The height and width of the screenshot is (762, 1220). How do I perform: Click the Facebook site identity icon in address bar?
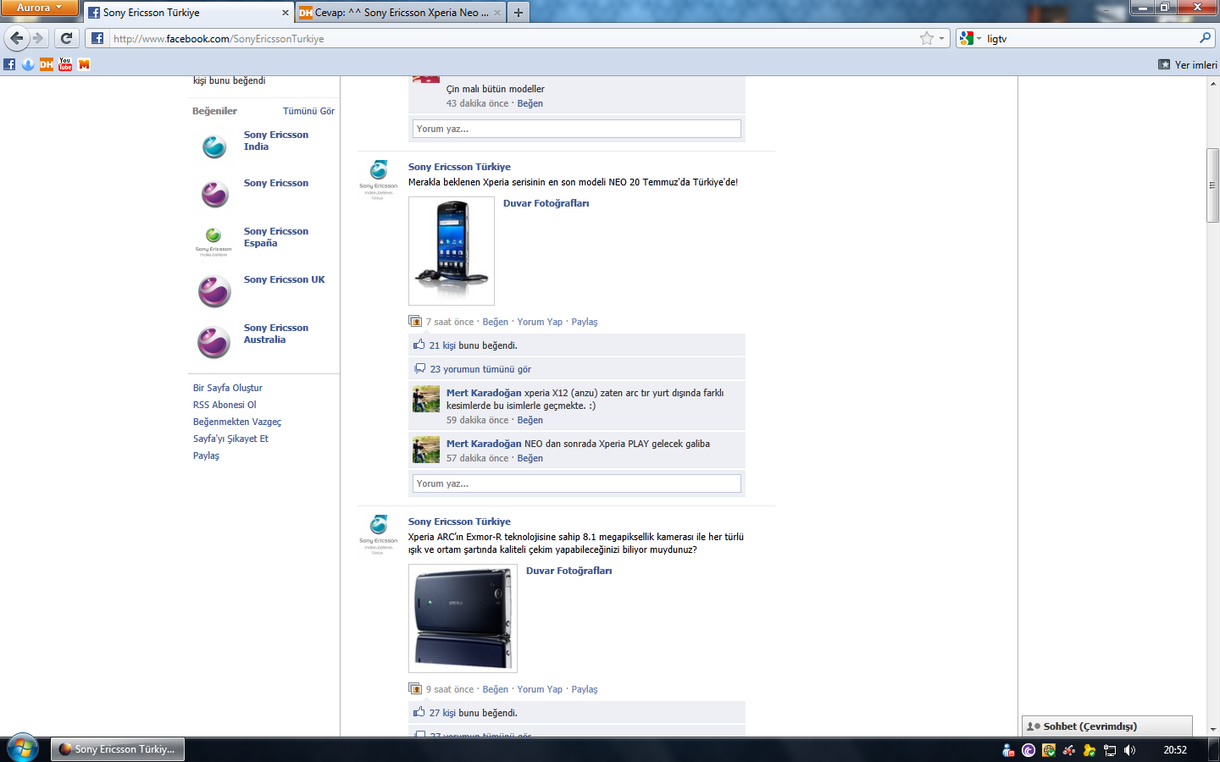[x=97, y=38]
